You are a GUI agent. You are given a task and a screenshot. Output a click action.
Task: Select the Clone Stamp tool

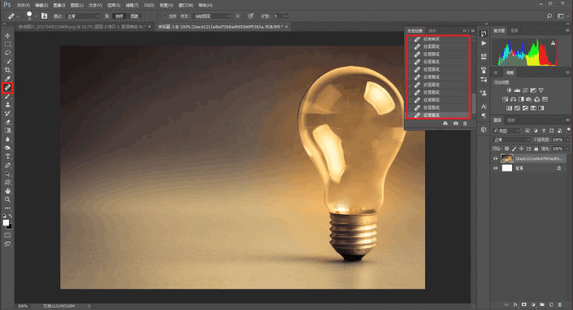(x=7, y=105)
